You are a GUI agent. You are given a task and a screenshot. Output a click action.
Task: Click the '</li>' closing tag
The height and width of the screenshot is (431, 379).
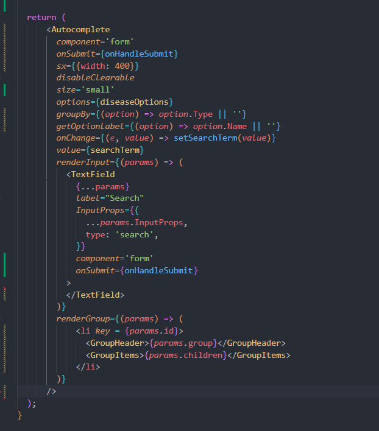point(88,367)
